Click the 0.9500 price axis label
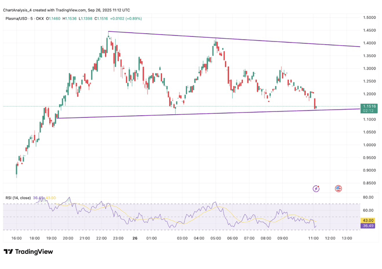382x269 pixels. (369, 158)
